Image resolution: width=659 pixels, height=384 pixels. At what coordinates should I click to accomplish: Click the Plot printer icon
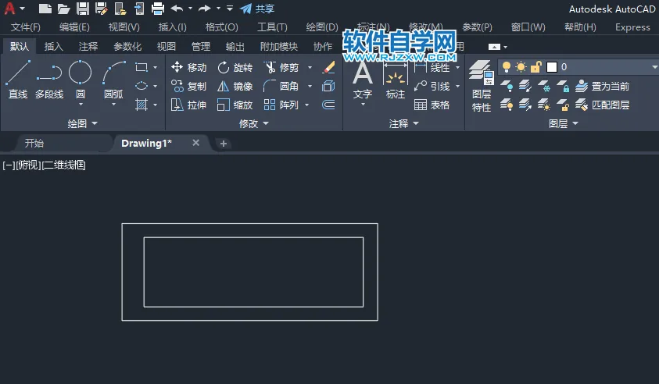[158, 9]
